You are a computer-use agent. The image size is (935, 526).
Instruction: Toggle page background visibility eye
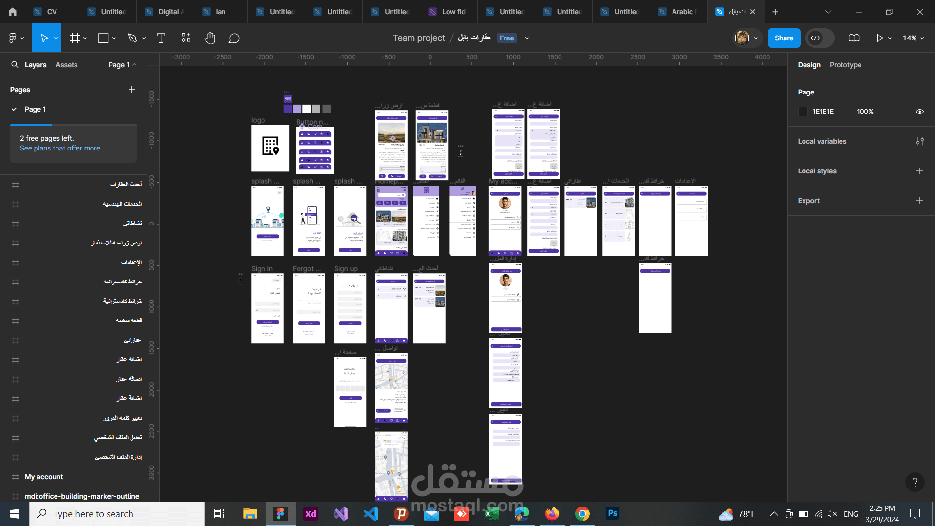920,112
